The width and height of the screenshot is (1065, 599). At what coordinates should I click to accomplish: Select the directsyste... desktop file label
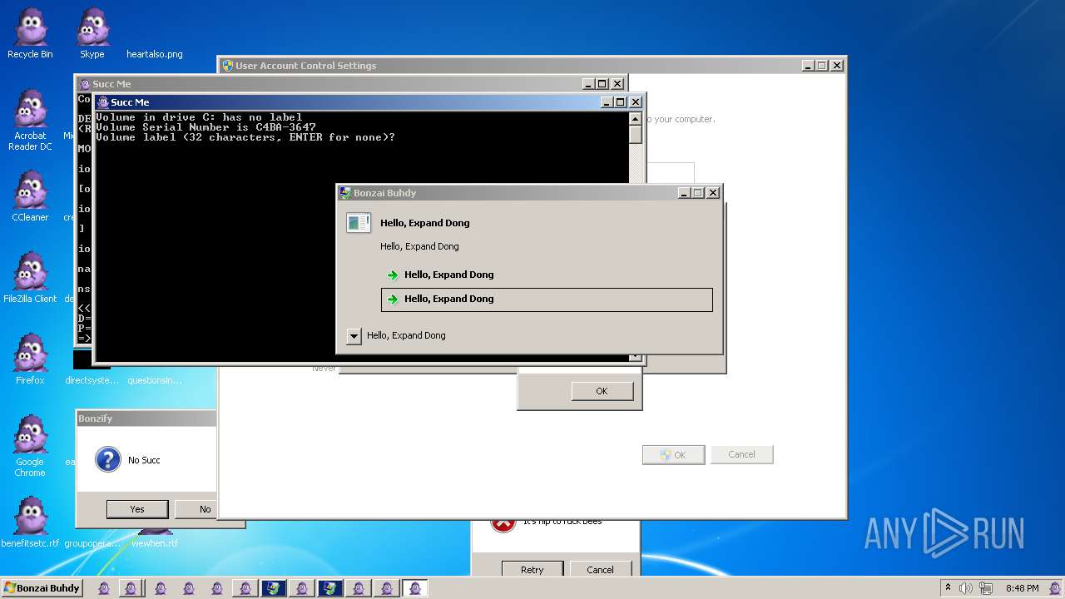click(x=91, y=380)
